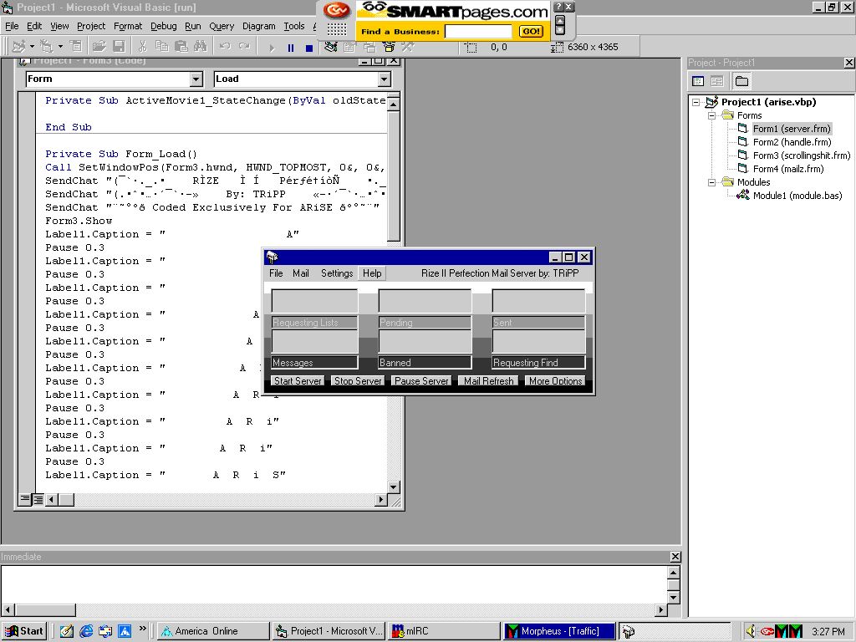This screenshot has height=642, width=856.
Task: Click the Find binoculars icon
Action: tap(200, 47)
